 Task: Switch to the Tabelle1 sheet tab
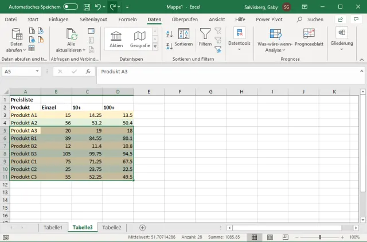53,228
